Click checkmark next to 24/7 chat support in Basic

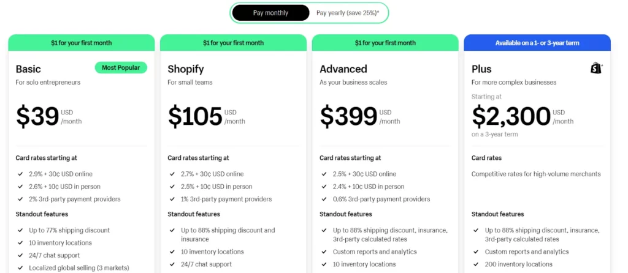click(x=20, y=255)
